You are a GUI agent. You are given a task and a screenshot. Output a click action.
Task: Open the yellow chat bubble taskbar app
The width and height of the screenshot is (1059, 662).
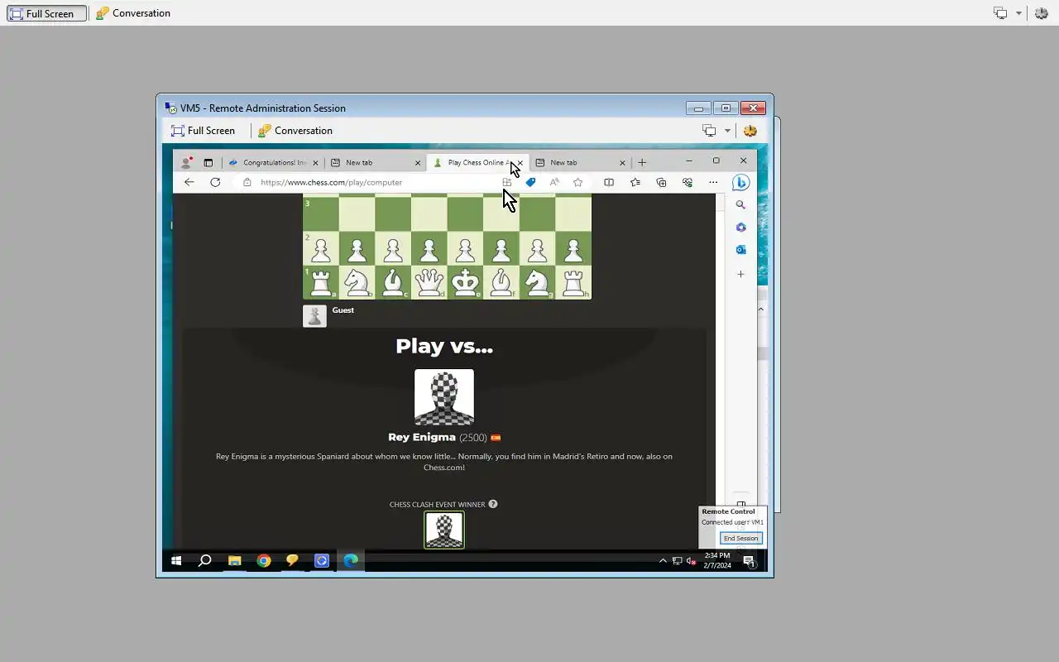tap(292, 560)
